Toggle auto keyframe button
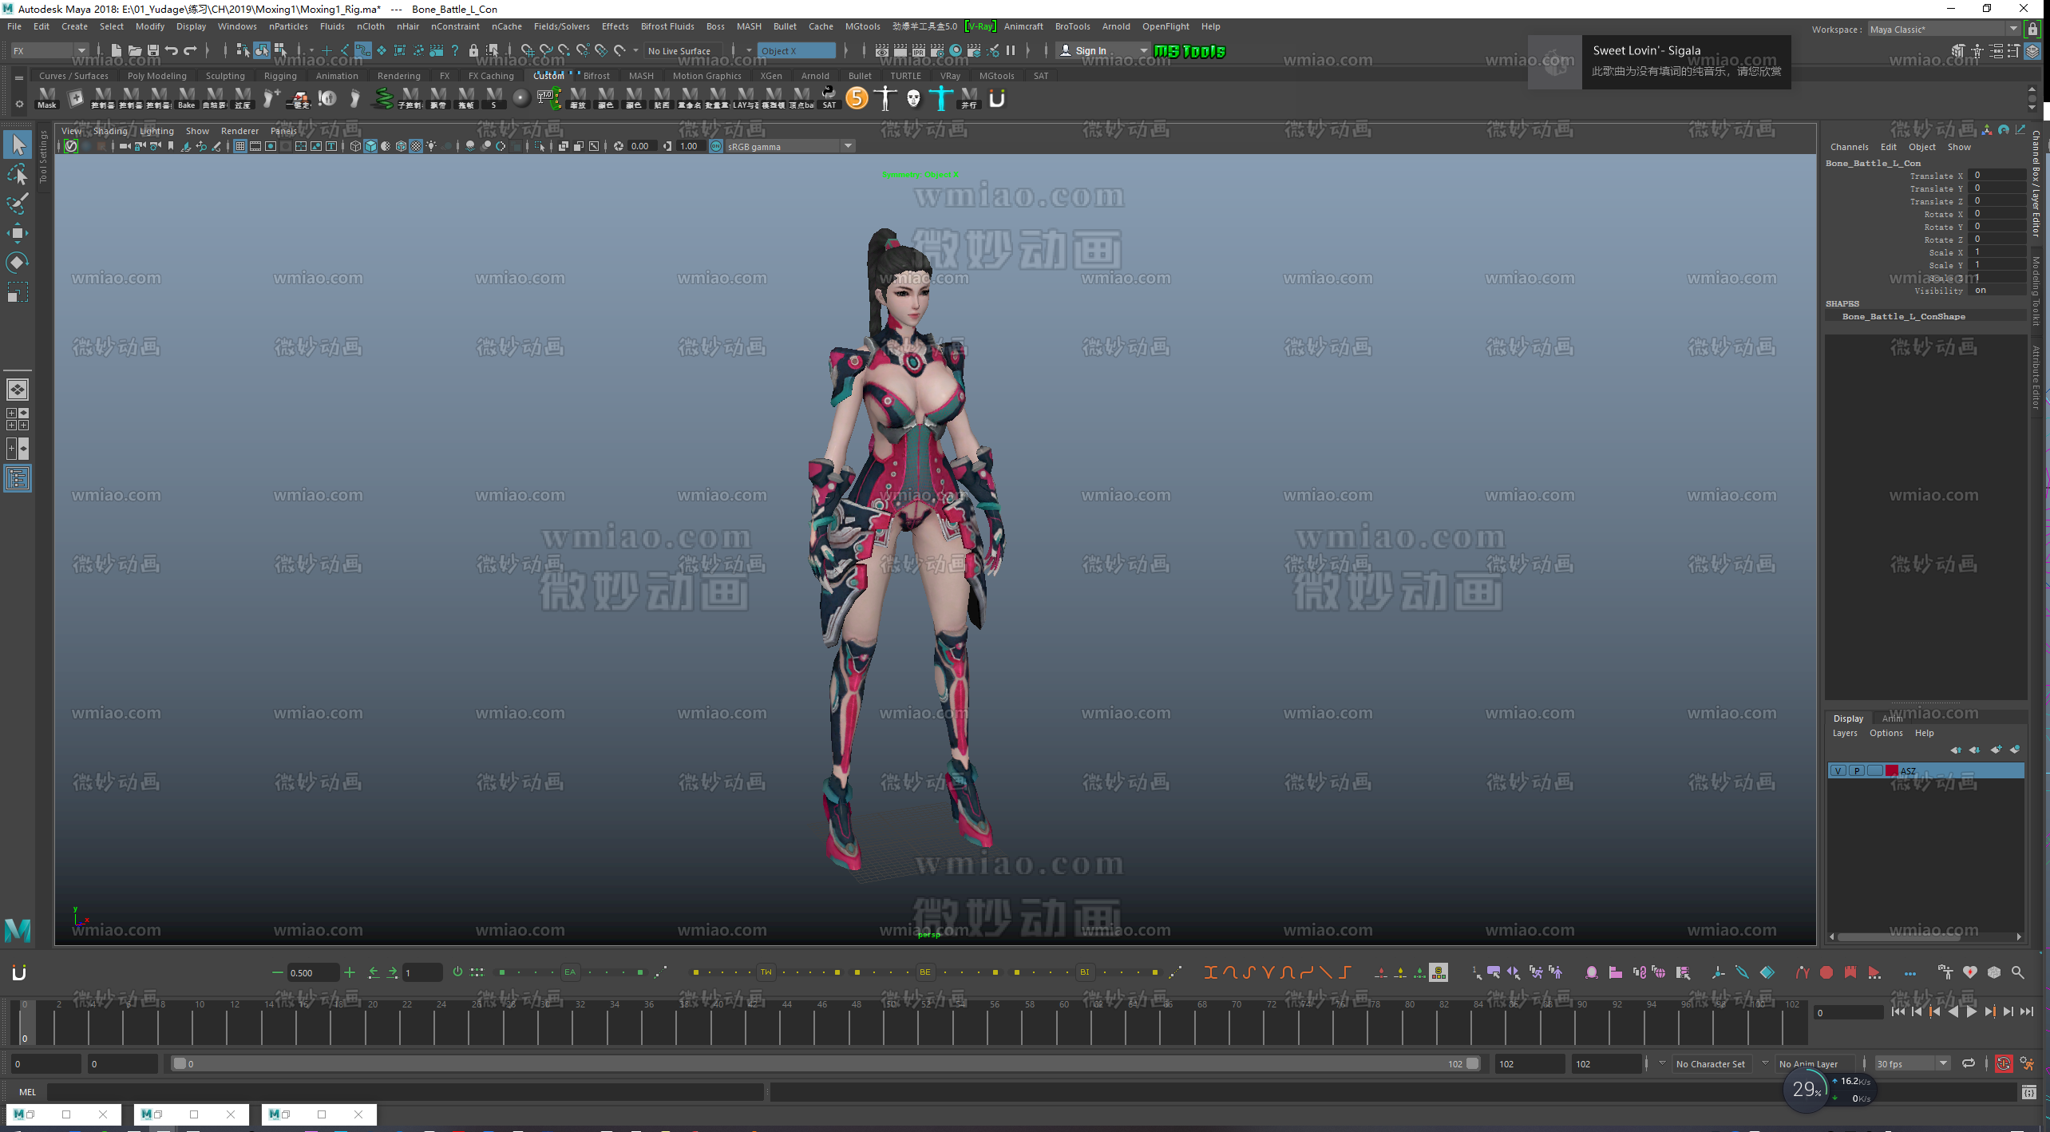The width and height of the screenshot is (2050, 1132). [x=2004, y=1063]
